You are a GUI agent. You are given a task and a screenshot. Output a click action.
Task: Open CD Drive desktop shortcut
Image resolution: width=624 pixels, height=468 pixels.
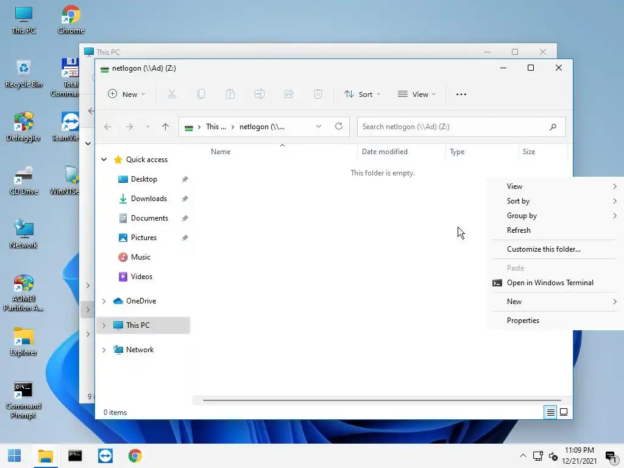coord(24,180)
